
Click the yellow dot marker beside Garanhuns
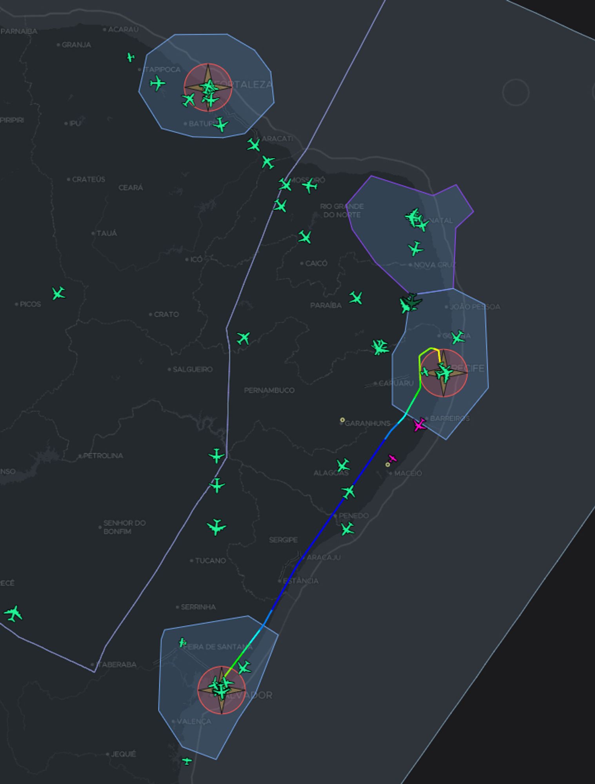[x=342, y=420]
